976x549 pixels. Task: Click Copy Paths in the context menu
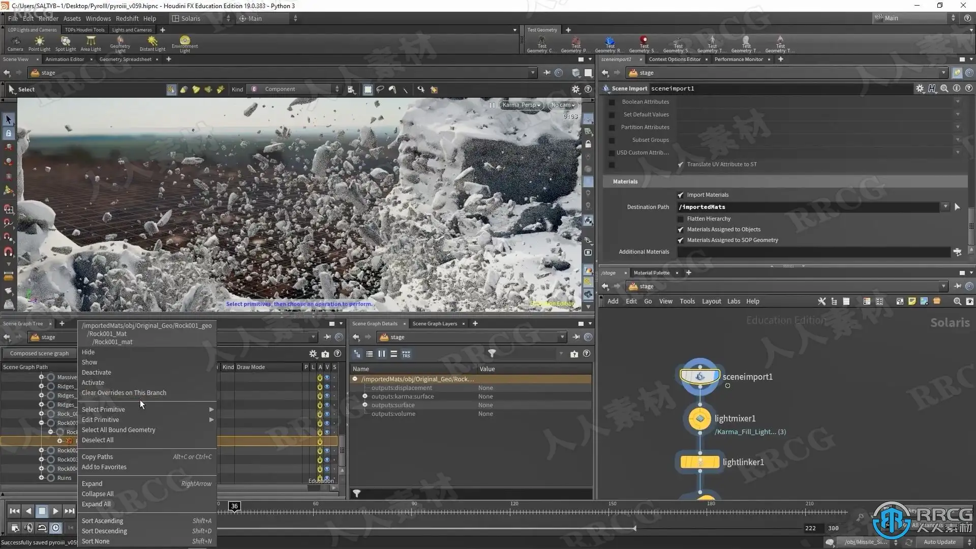[x=98, y=457]
